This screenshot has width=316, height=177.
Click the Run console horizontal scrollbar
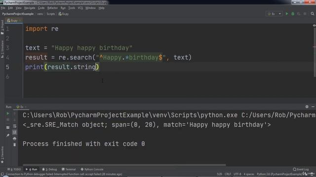[124, 165]
